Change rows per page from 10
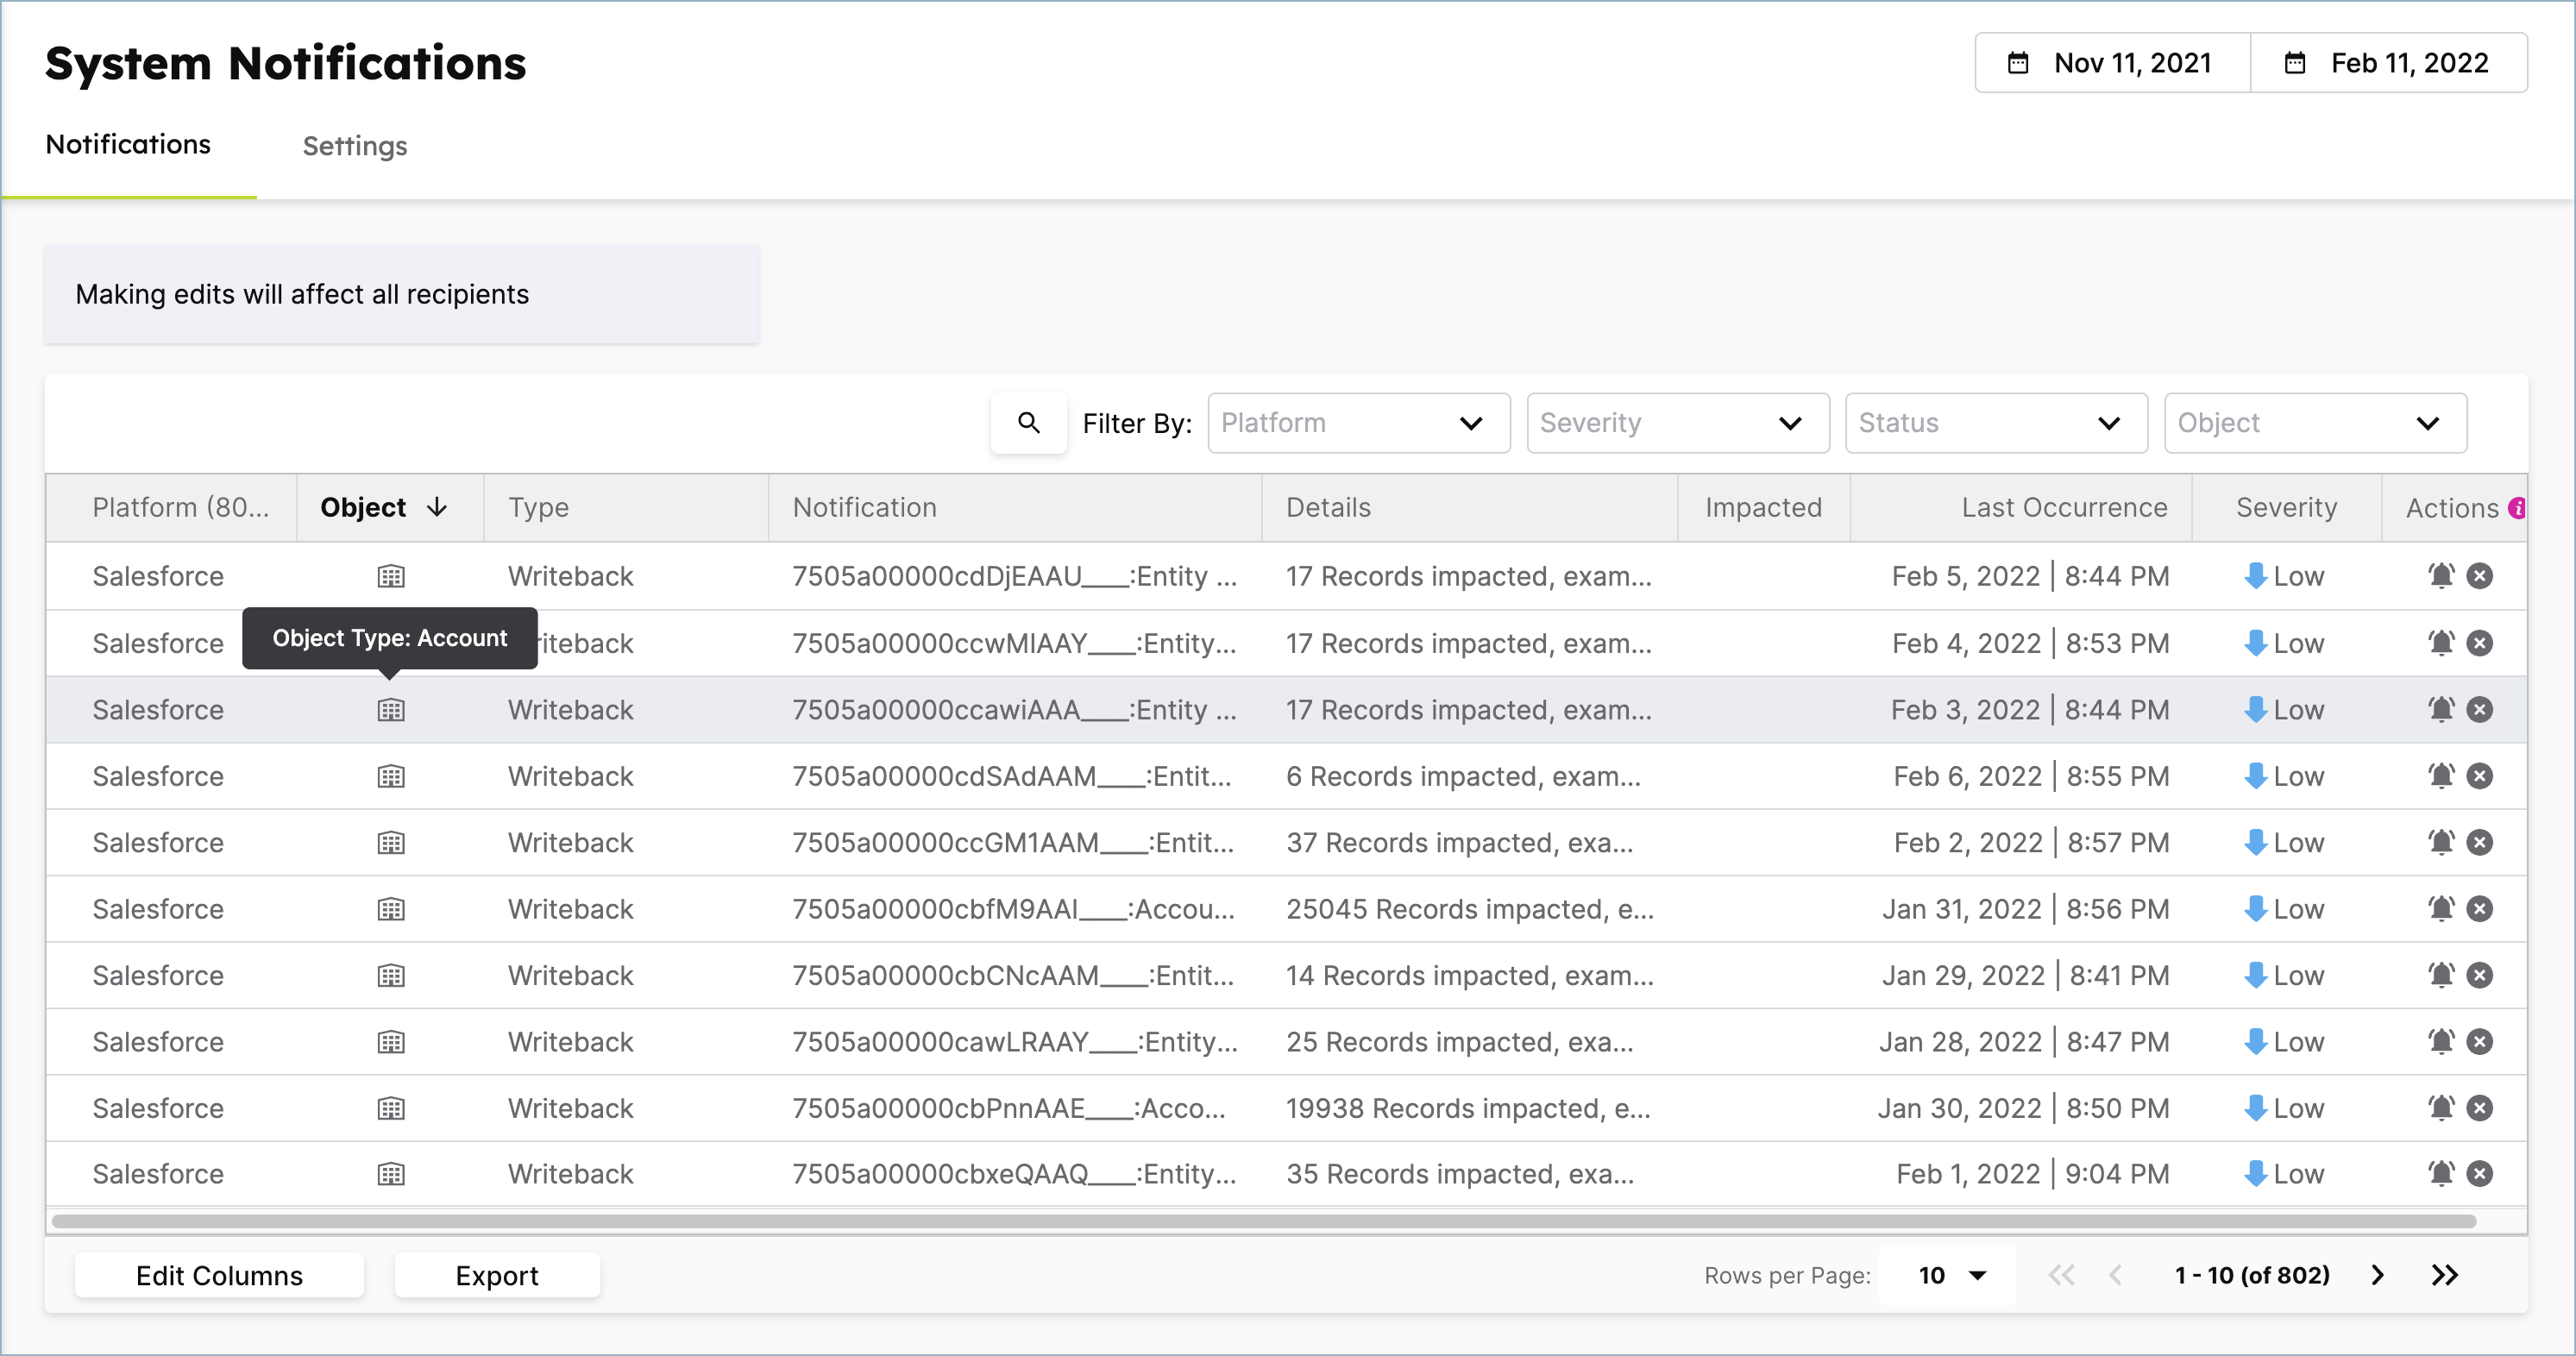 pos(1950,1275)
